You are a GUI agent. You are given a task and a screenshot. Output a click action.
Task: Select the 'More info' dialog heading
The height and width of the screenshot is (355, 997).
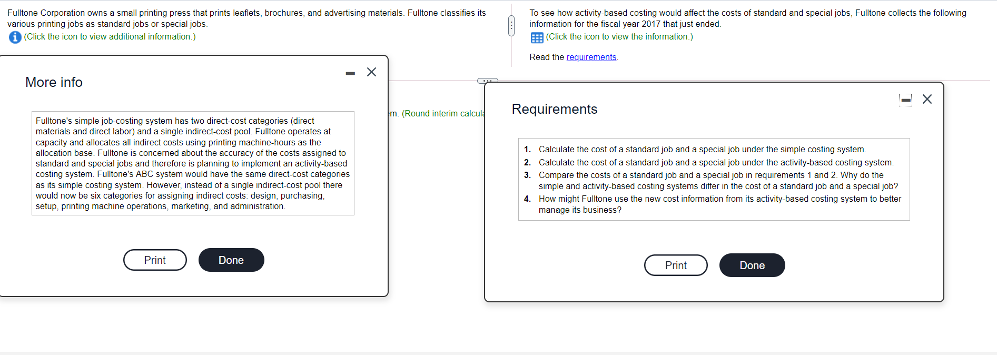[x=54, y=83]
